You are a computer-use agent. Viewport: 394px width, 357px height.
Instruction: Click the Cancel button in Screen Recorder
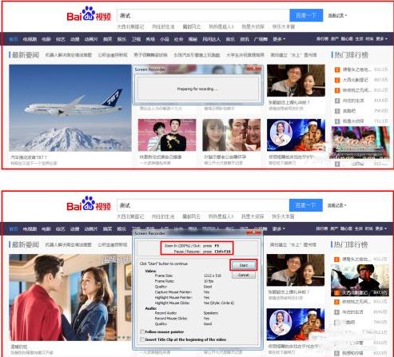[x=244, y=275]
